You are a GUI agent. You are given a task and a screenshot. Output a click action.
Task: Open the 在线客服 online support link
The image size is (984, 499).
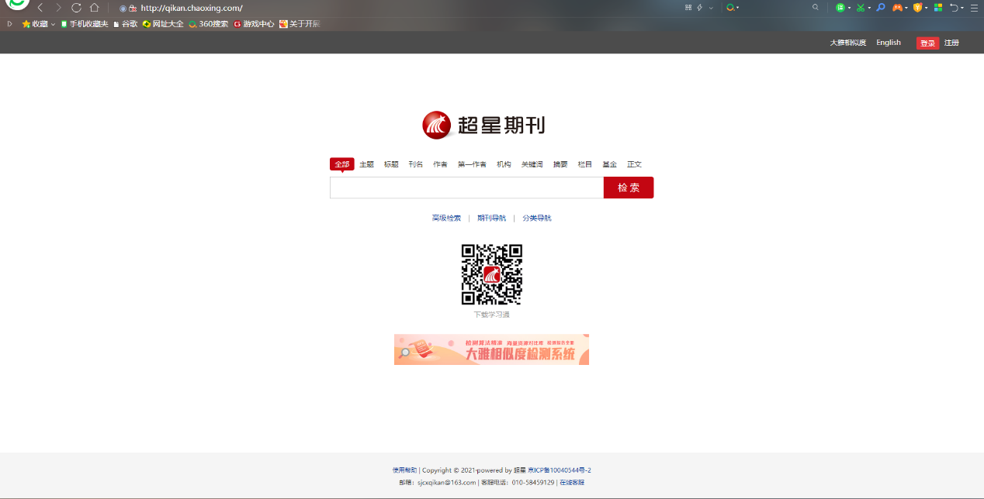pos(572,483)
